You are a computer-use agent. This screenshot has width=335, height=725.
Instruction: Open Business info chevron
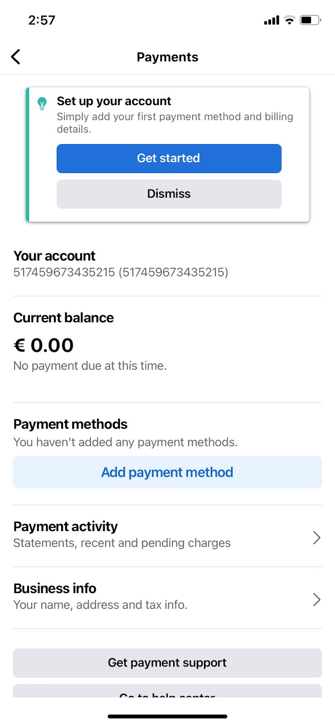coord(316,599)
